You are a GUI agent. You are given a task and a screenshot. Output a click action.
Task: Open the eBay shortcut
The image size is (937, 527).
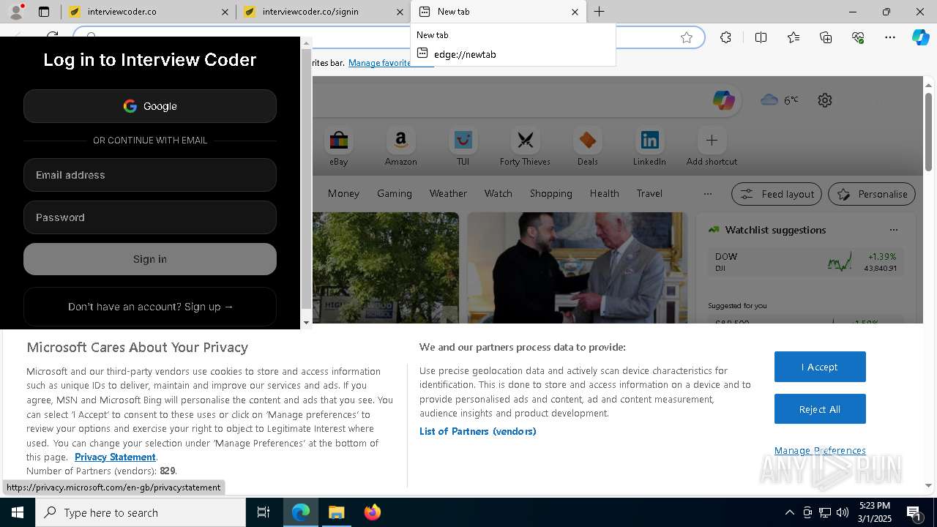[338, 147]
